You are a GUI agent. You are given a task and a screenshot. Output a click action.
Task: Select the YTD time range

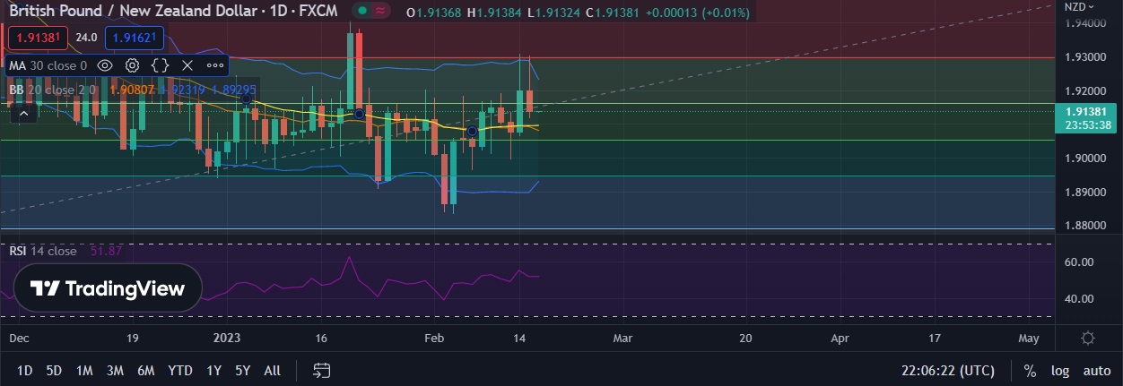[x=179, y=371]
